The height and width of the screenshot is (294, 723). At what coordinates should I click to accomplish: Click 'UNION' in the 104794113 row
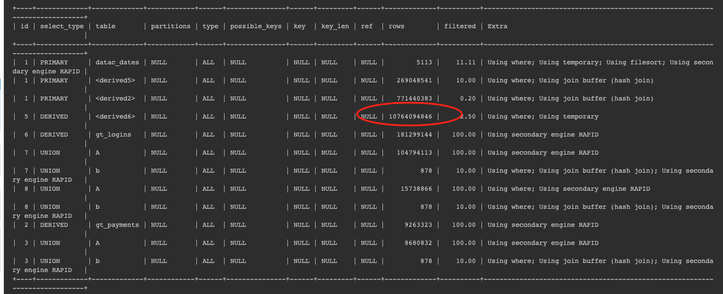(50, 153)
